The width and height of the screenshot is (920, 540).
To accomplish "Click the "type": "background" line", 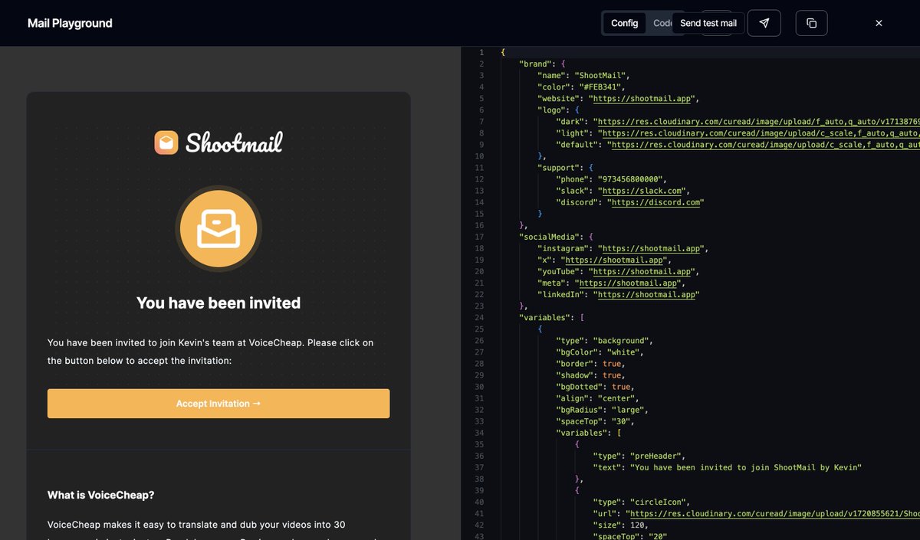I will click(x=605, y=340).
